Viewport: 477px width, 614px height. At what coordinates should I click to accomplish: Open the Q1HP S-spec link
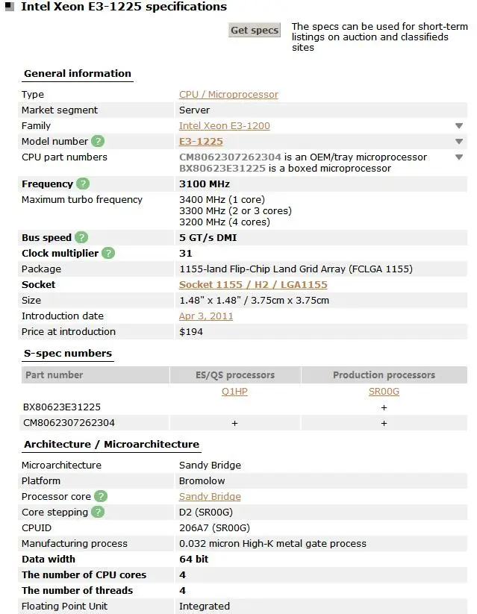pyautogui.click(x=234, y=391)
